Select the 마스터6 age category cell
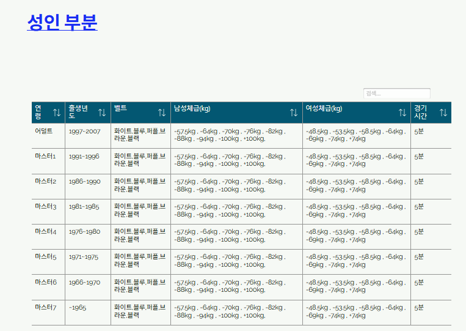Viewport: 466px width, 331px height. [46, 281]
